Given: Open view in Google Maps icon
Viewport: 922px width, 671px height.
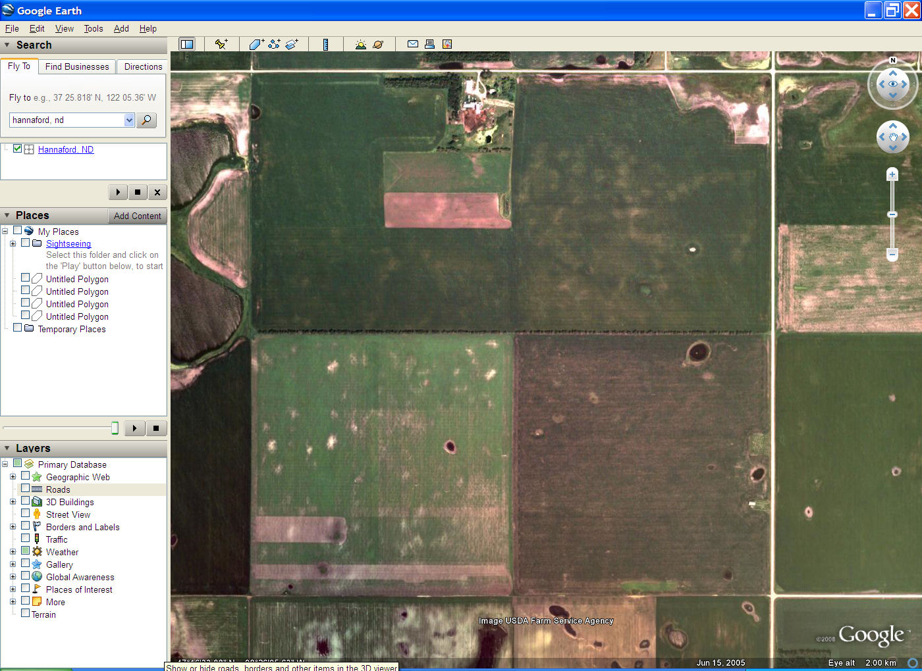Looking at the screenshot, I should [x=447, y=44].
